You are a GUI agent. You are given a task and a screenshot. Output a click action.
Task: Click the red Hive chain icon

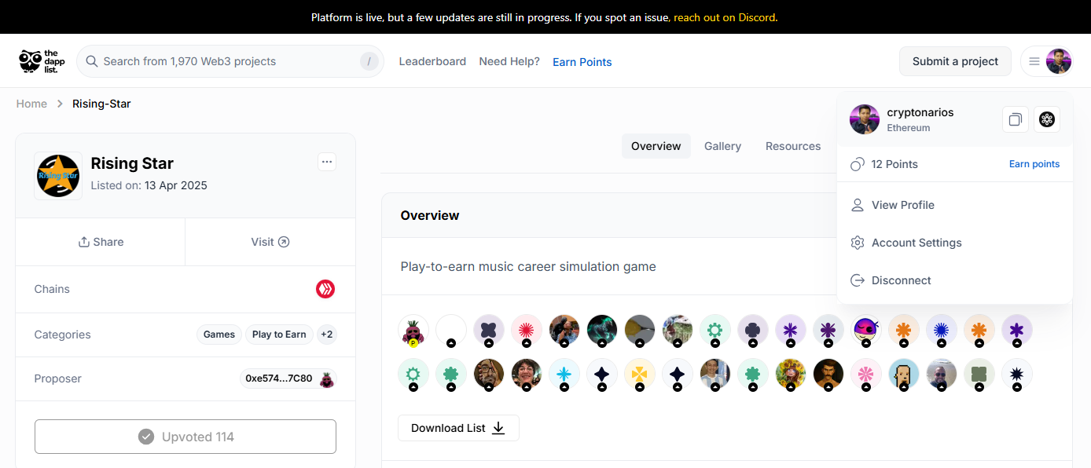pos(325,289)
